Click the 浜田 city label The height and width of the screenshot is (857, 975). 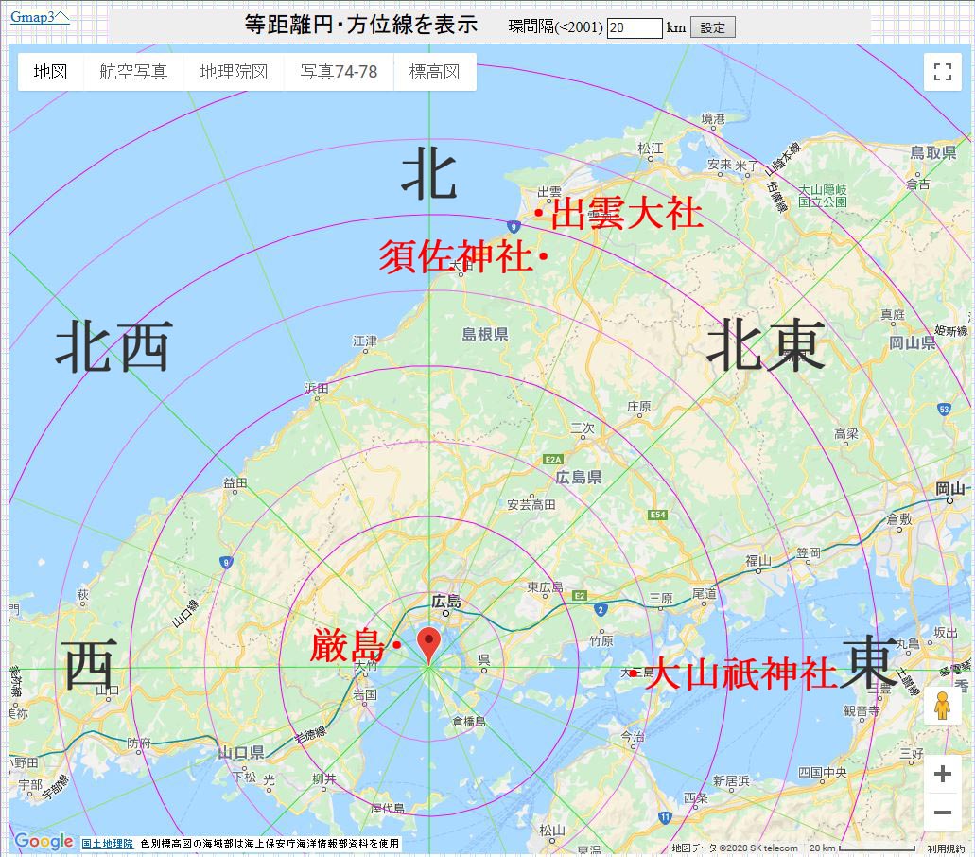coord(316,388)
